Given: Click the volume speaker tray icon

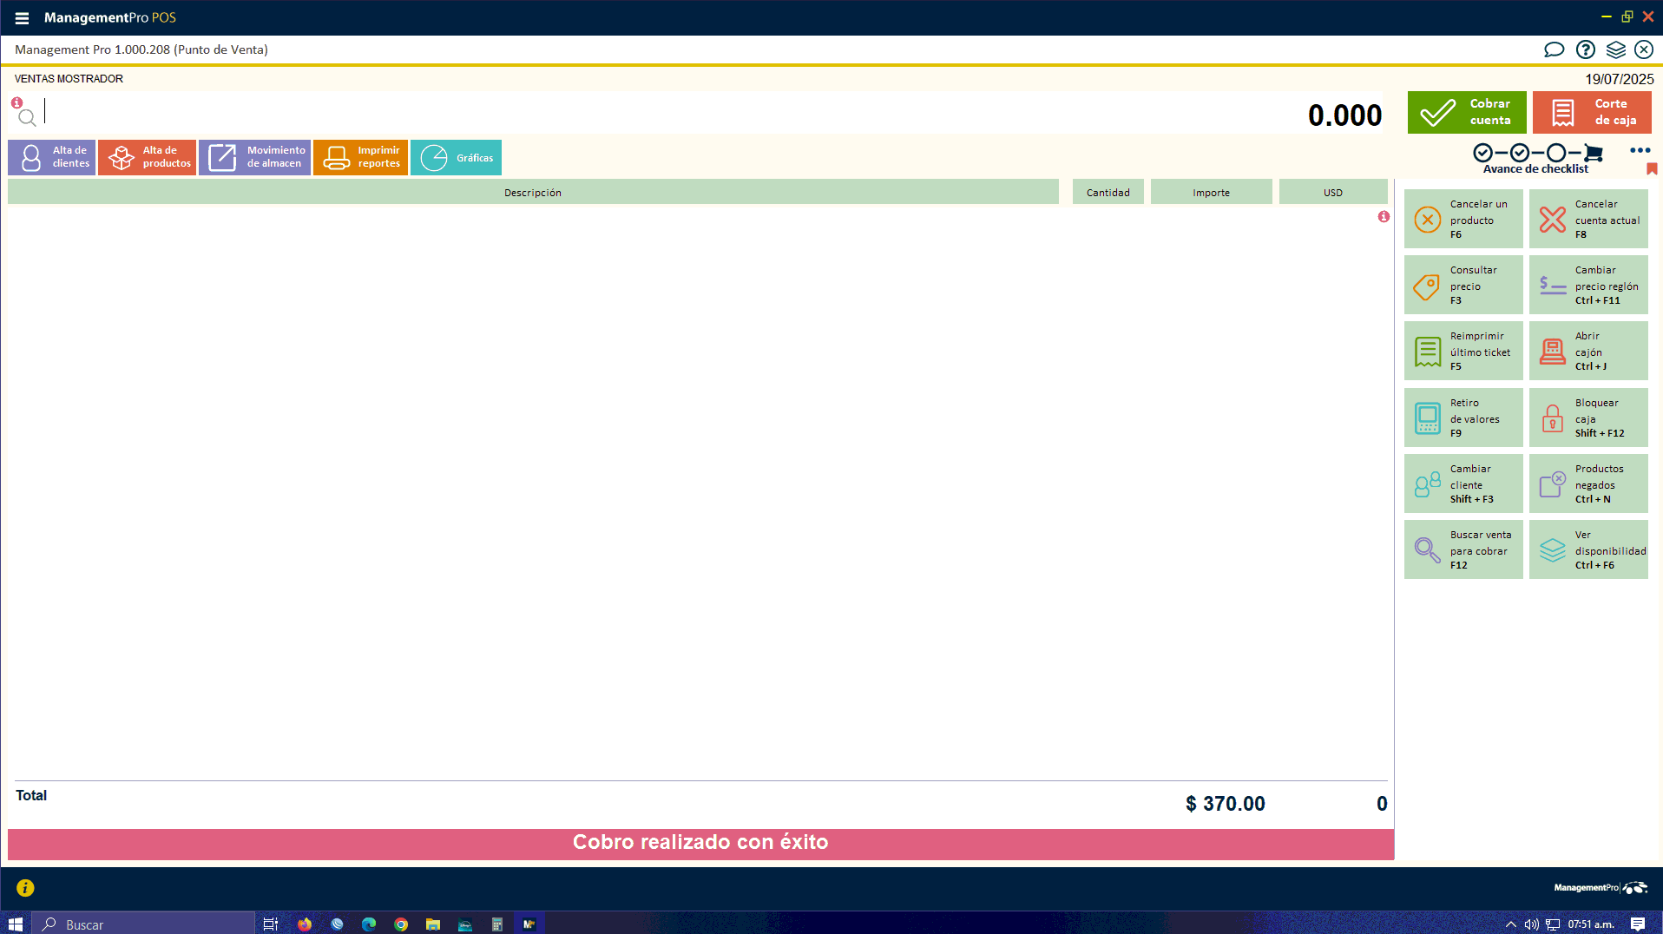Looking at the screenshot, I should pos(1531,924).
